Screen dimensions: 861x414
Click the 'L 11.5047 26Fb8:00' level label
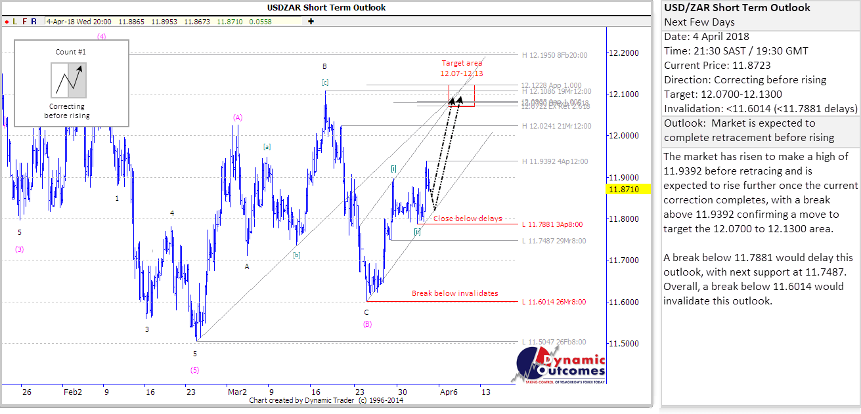click(554, 342)
